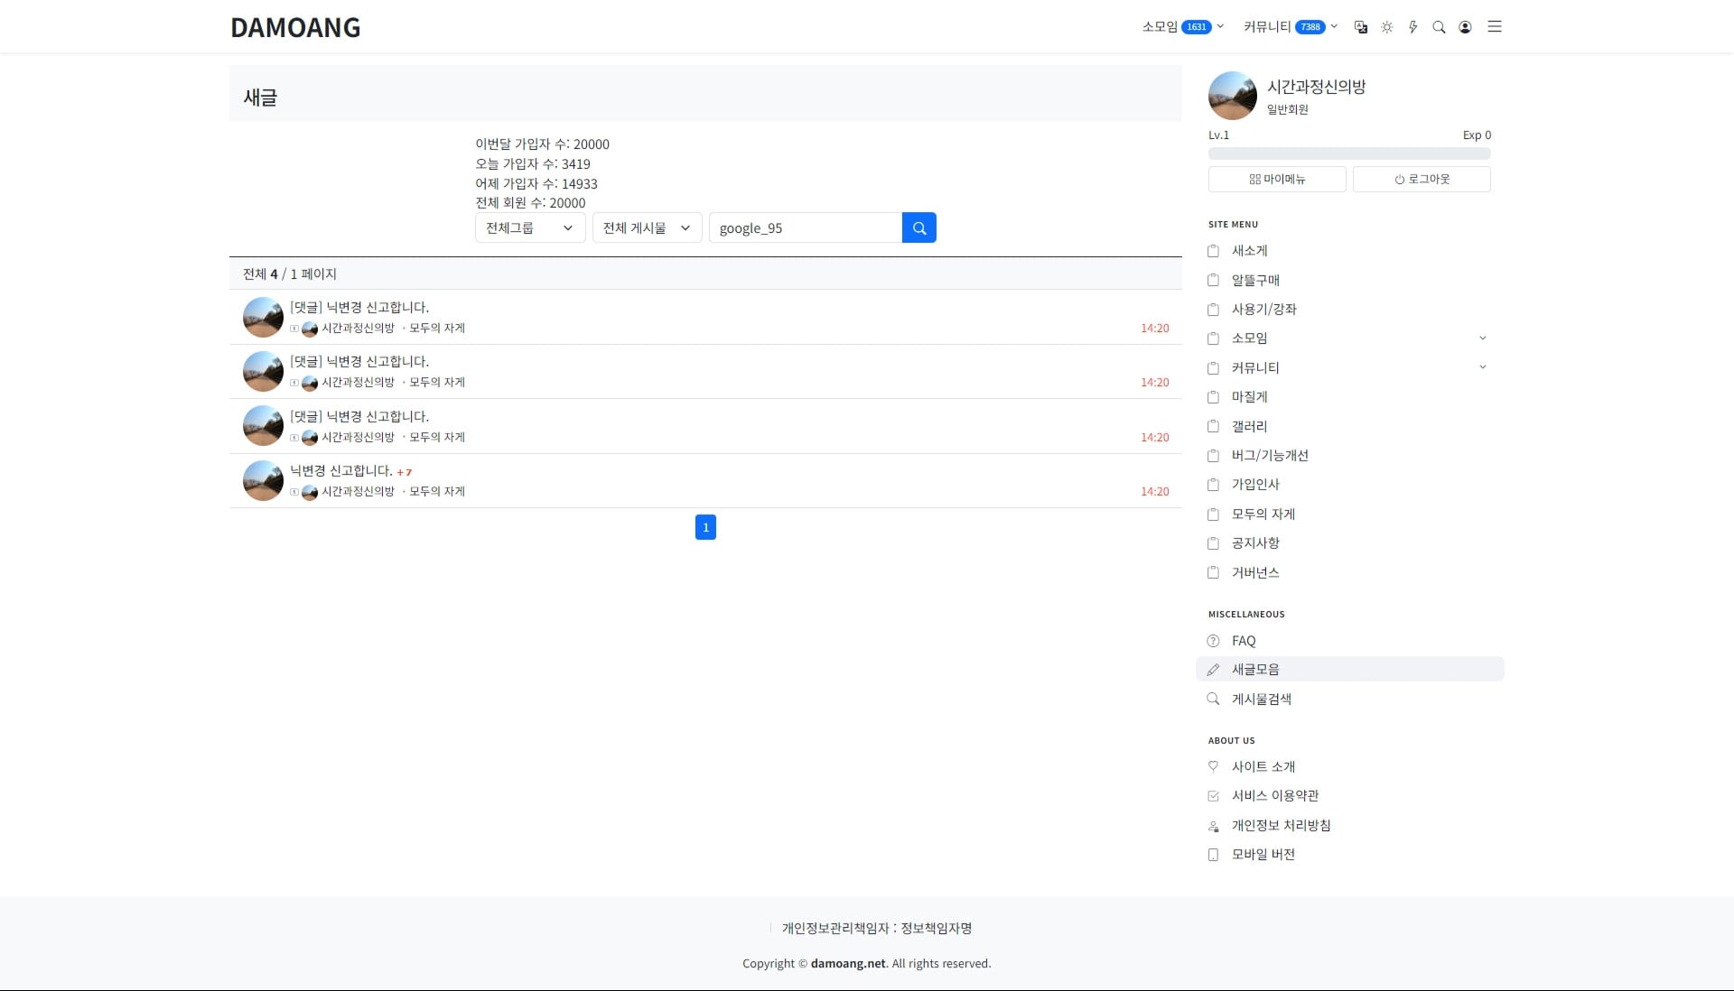1734x991 pixels.
Task: Click the blue search submit button
Action: (919, 227)
